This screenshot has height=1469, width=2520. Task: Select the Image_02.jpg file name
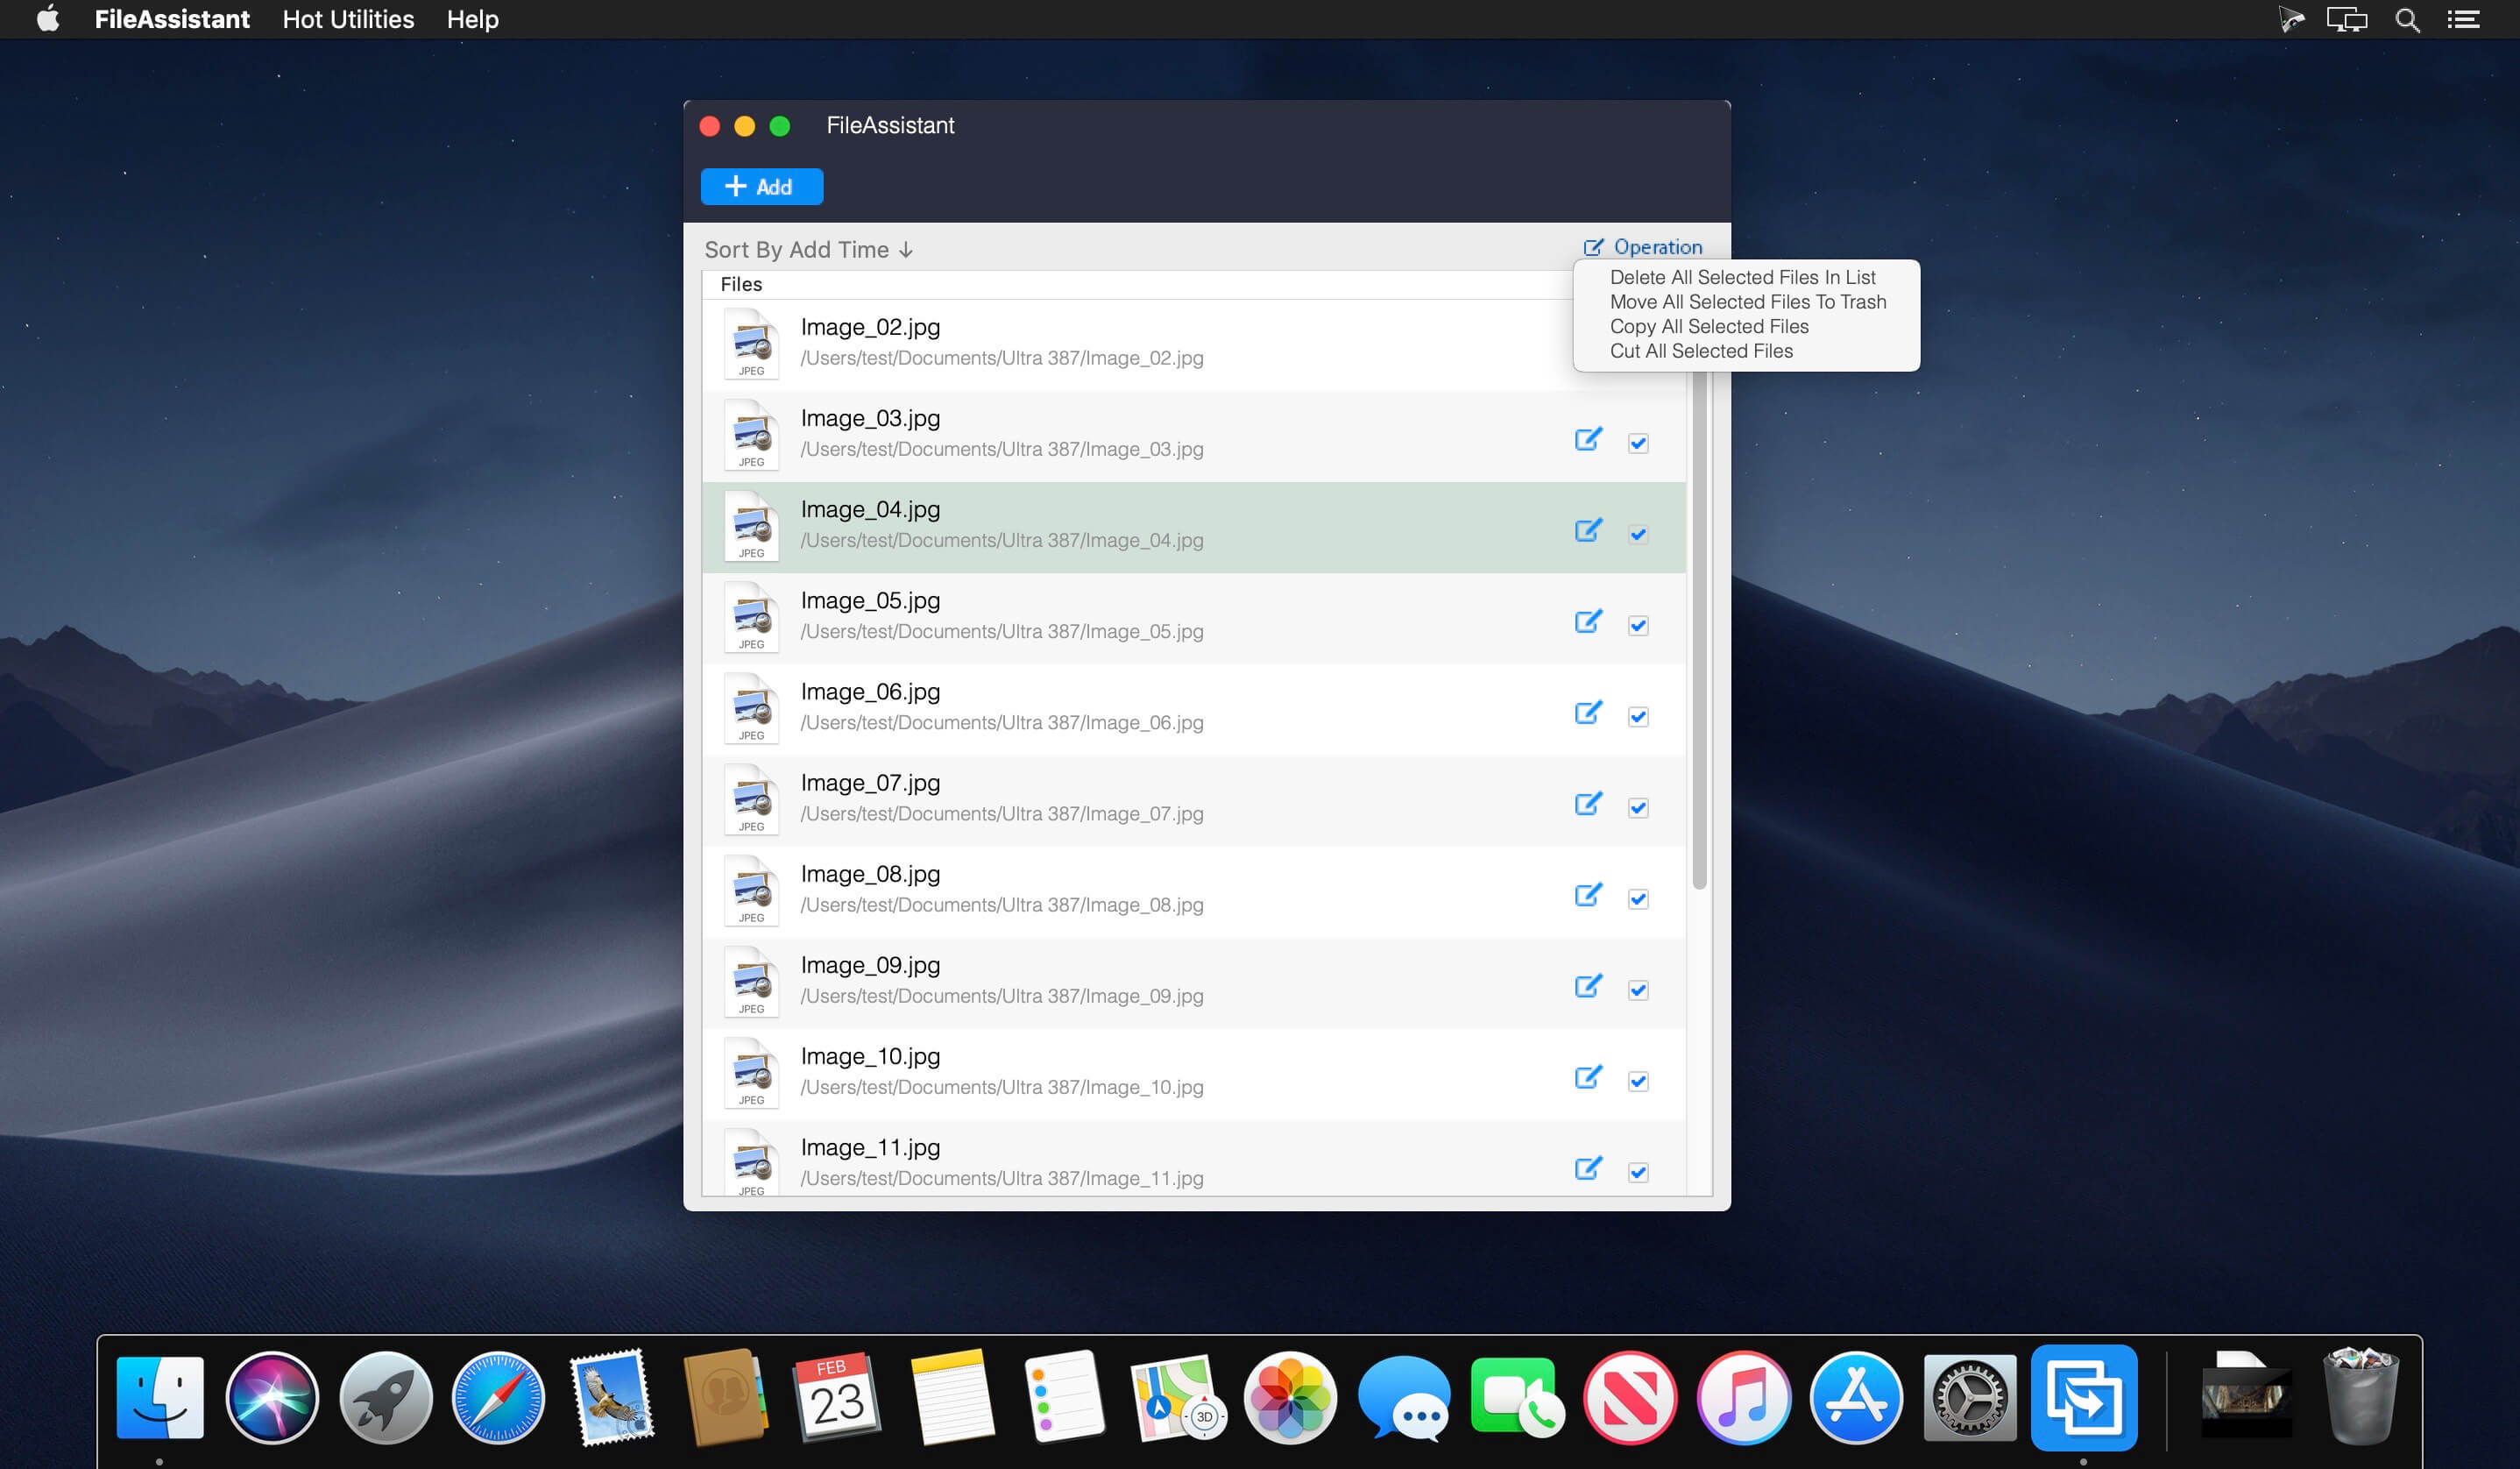tap(870, 327)
